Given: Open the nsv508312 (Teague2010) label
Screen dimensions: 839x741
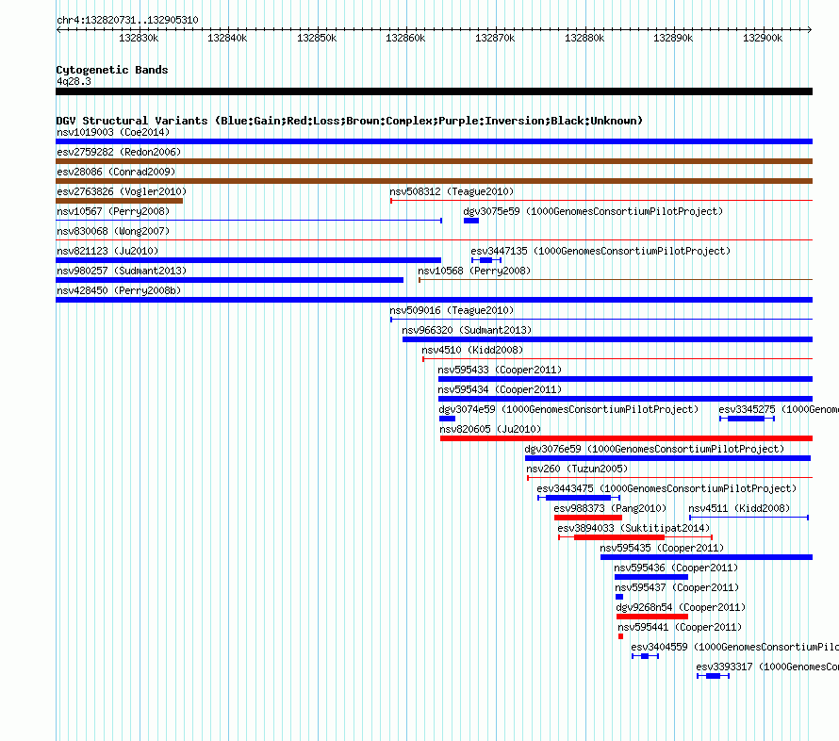Looking at the screenshot, I should tap(452, 191).
